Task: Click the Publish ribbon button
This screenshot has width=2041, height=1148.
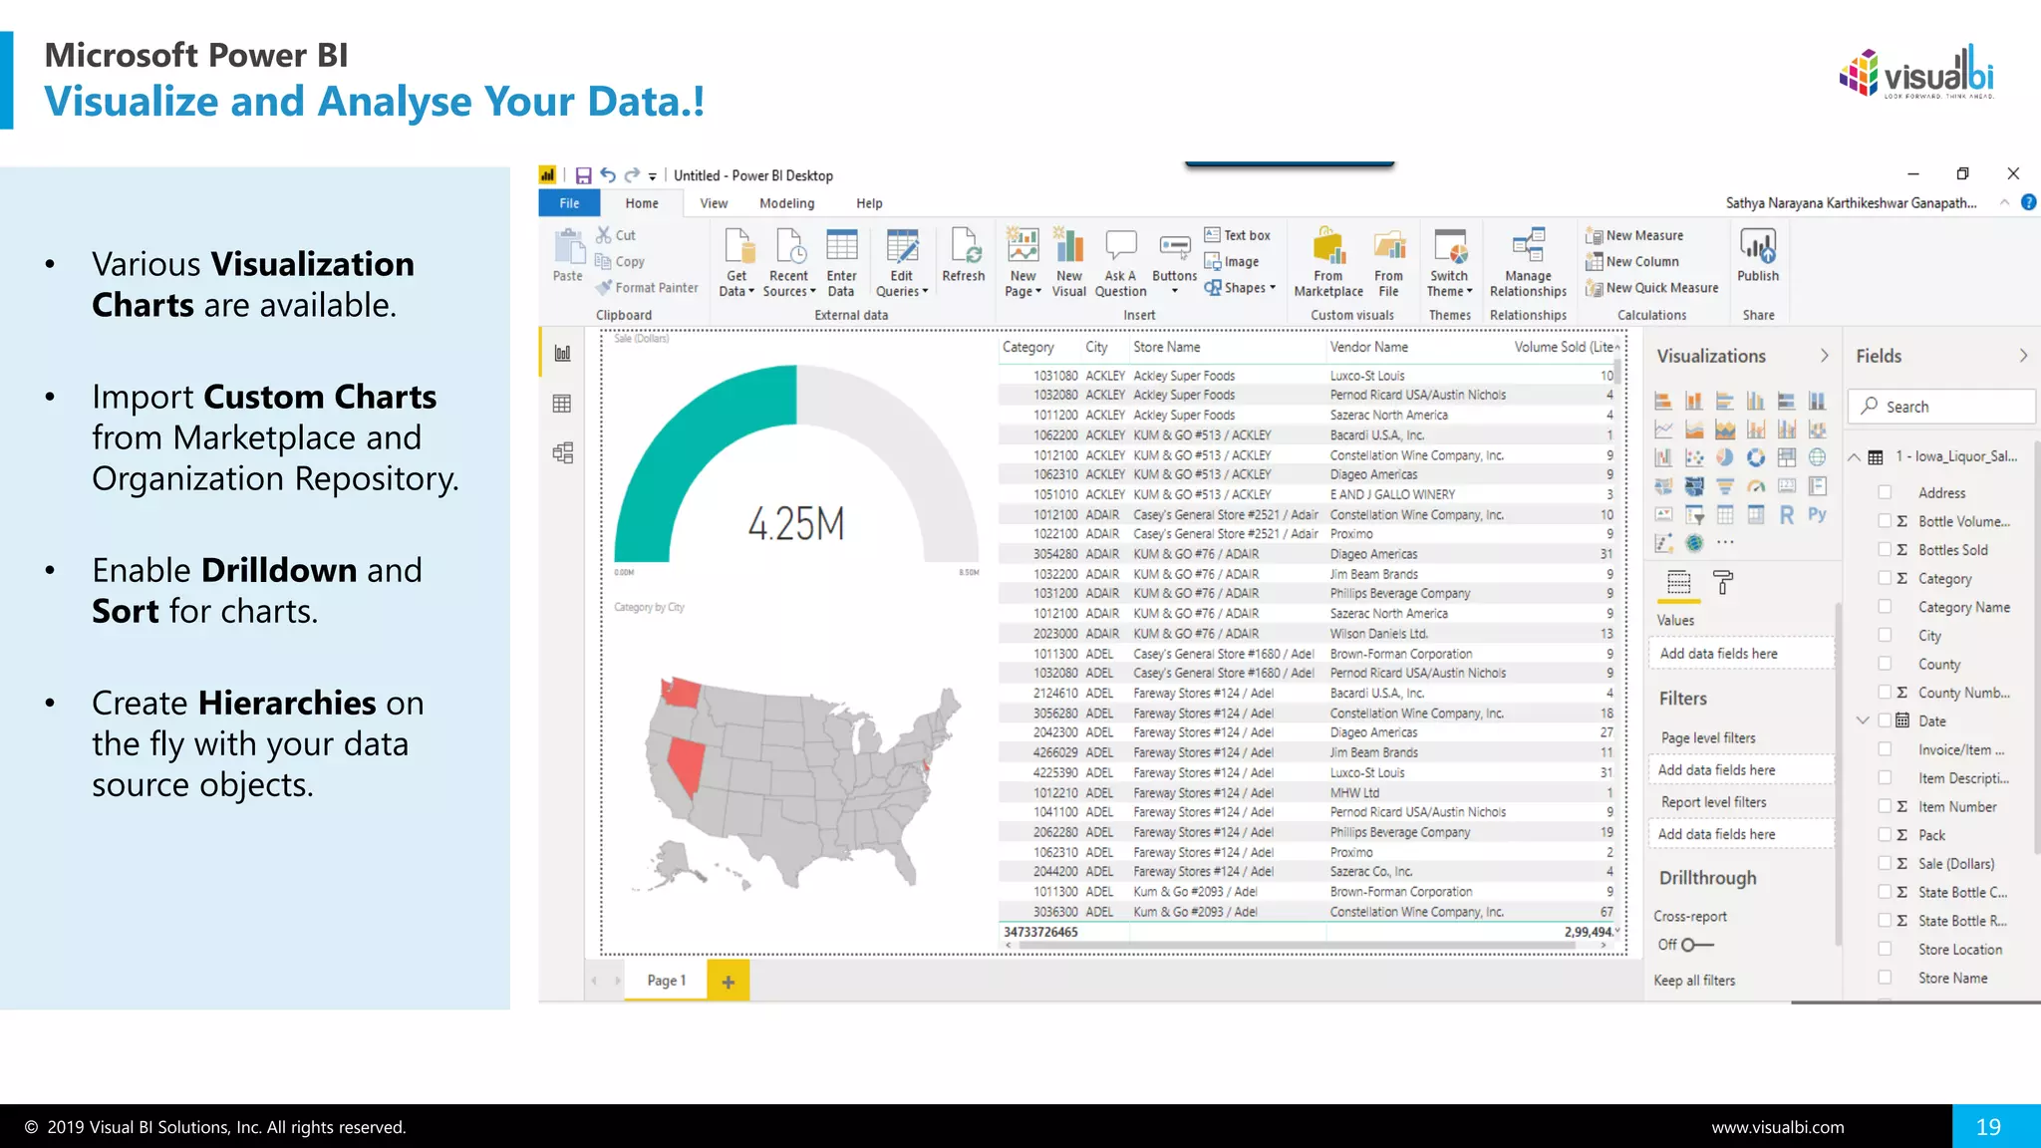Action: (x=1758, y=255)
